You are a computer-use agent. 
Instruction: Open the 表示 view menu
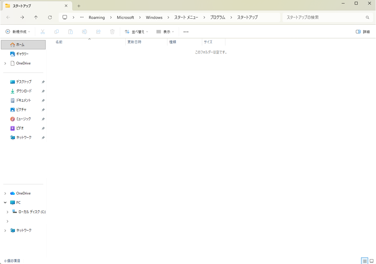(165, 32)
